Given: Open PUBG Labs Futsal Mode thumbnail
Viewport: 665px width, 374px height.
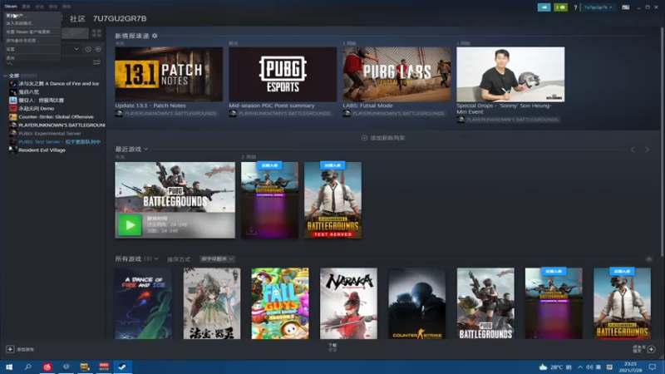Looking at the screenshot, I should (397, 74).
